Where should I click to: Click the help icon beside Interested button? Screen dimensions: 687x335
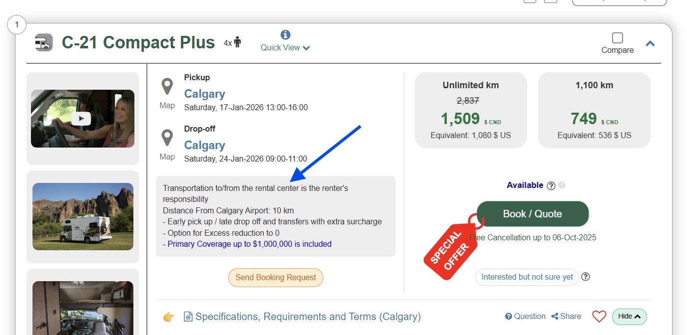(x=586, y=277)
